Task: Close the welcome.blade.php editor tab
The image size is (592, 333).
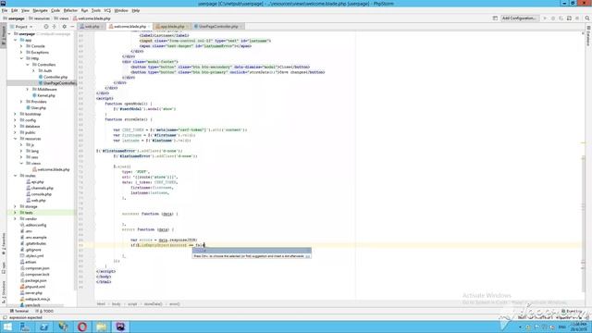Action: click(x=150, y=27)
